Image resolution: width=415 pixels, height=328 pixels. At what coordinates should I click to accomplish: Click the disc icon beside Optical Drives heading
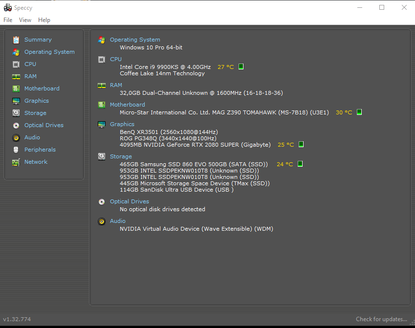tap(102, 202)
